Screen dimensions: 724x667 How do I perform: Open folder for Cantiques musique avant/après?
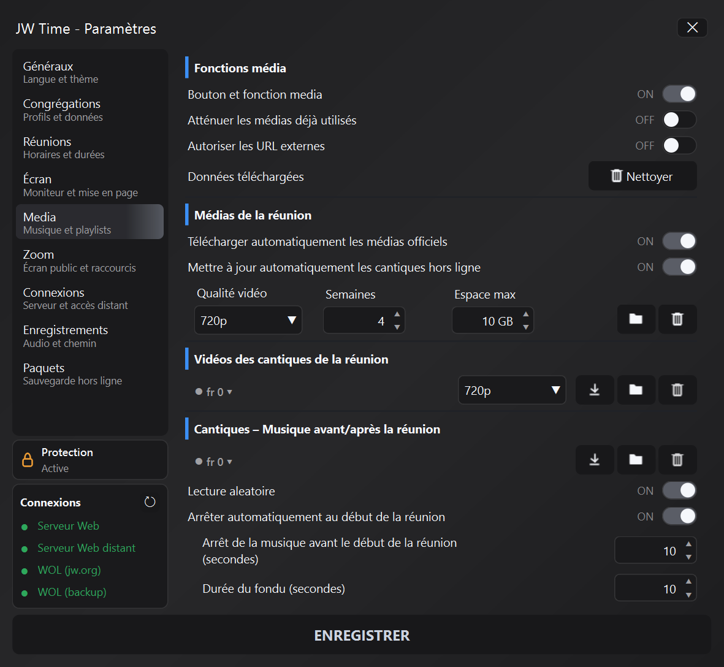coord(636,460)
